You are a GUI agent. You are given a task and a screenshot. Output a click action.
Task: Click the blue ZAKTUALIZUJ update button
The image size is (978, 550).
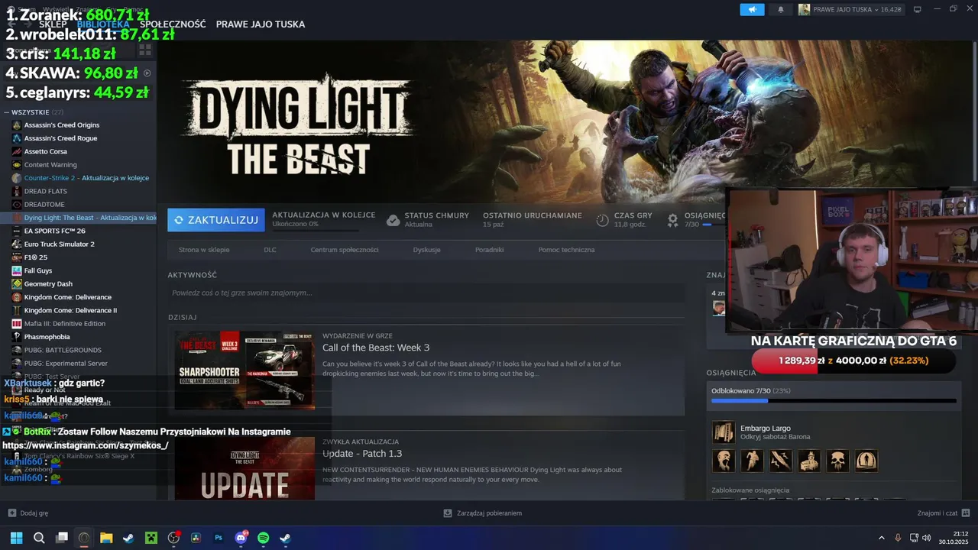(x=216, y=220)
